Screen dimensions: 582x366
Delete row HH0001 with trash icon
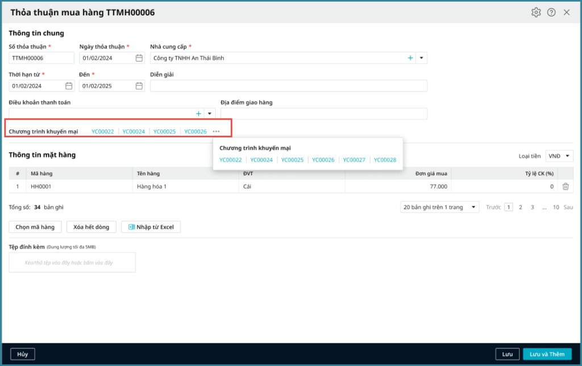click(x=566, y=186)
